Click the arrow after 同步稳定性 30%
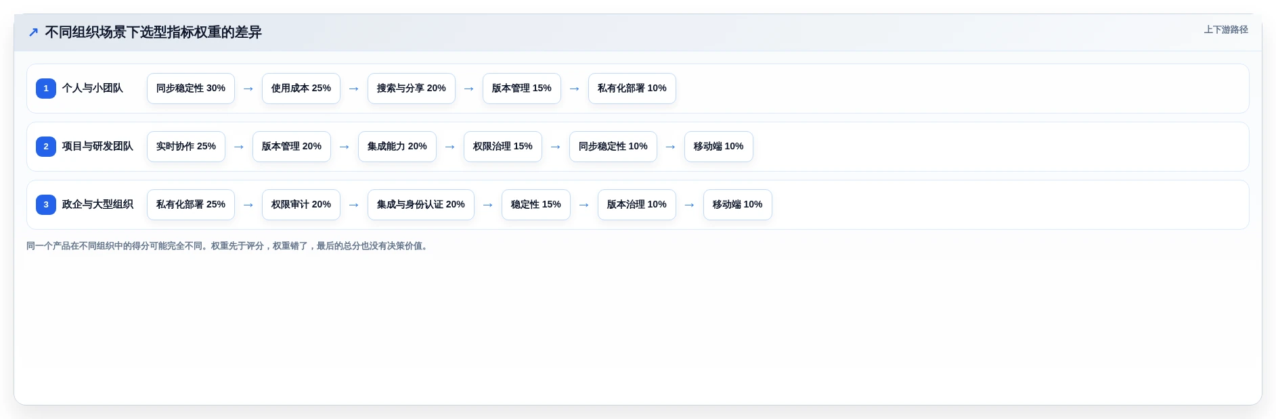Screen dimensions: 1276x419 coord(248,89)
